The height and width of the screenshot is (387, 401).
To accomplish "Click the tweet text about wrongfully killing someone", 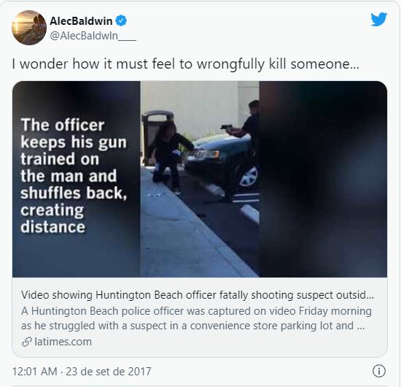I will pyautogui.click(x=186, y=64).
